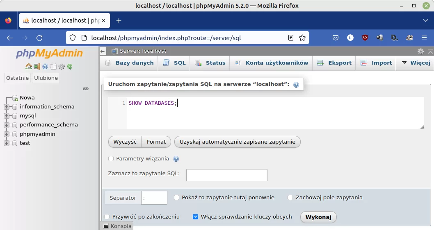Click the phpMyAdmin logo

[49, 53]
